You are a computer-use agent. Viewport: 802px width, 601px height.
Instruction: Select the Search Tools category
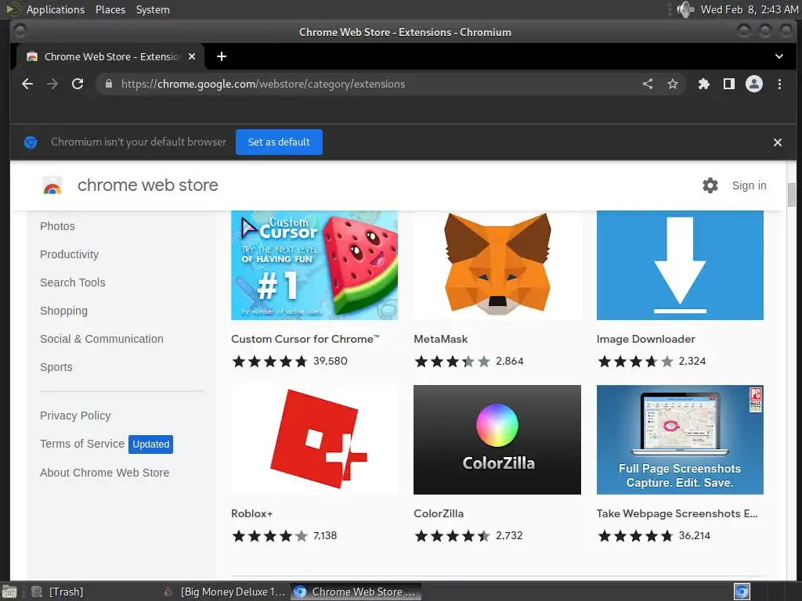click(x=73, y=283)
